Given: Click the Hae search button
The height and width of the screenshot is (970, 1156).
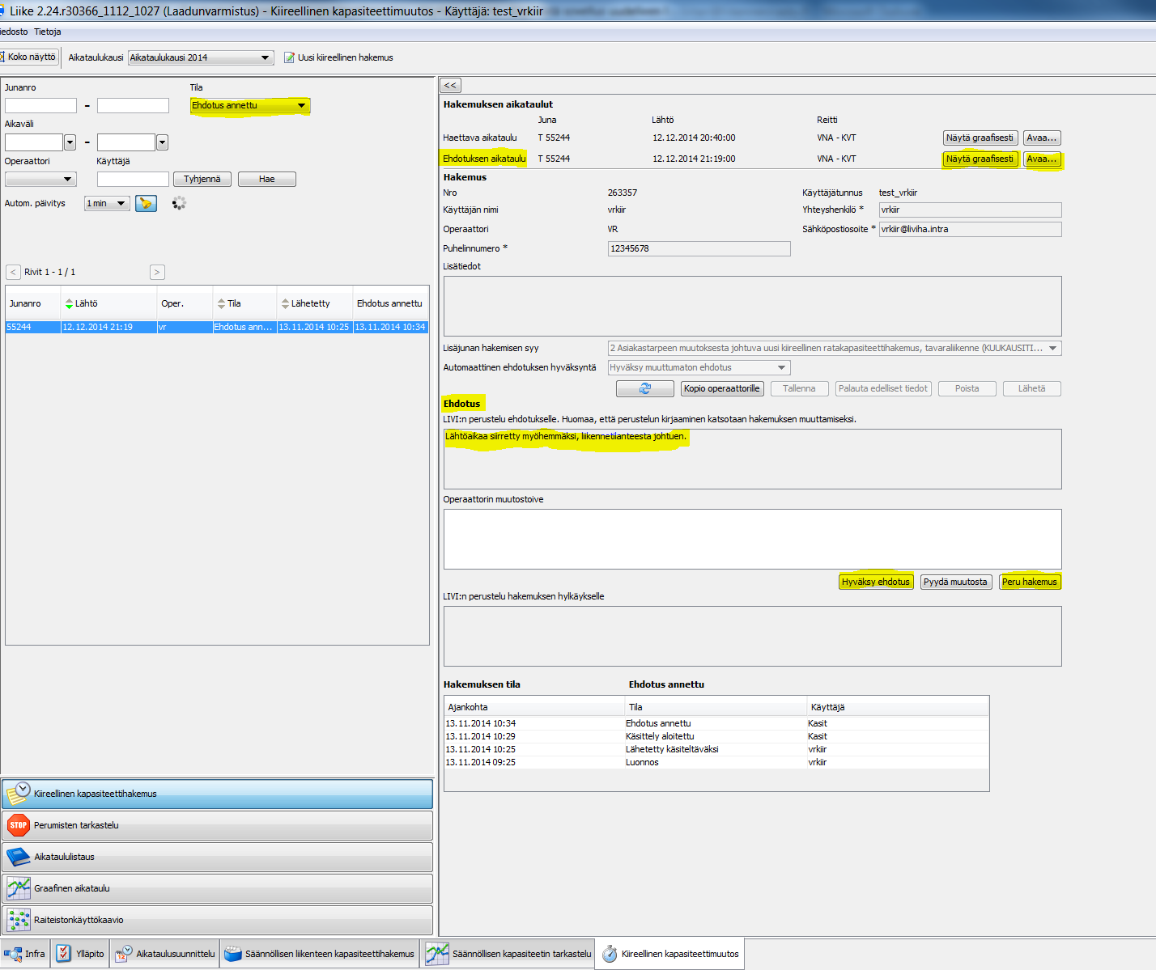Looking at the screenshot, I should point(267,179).
